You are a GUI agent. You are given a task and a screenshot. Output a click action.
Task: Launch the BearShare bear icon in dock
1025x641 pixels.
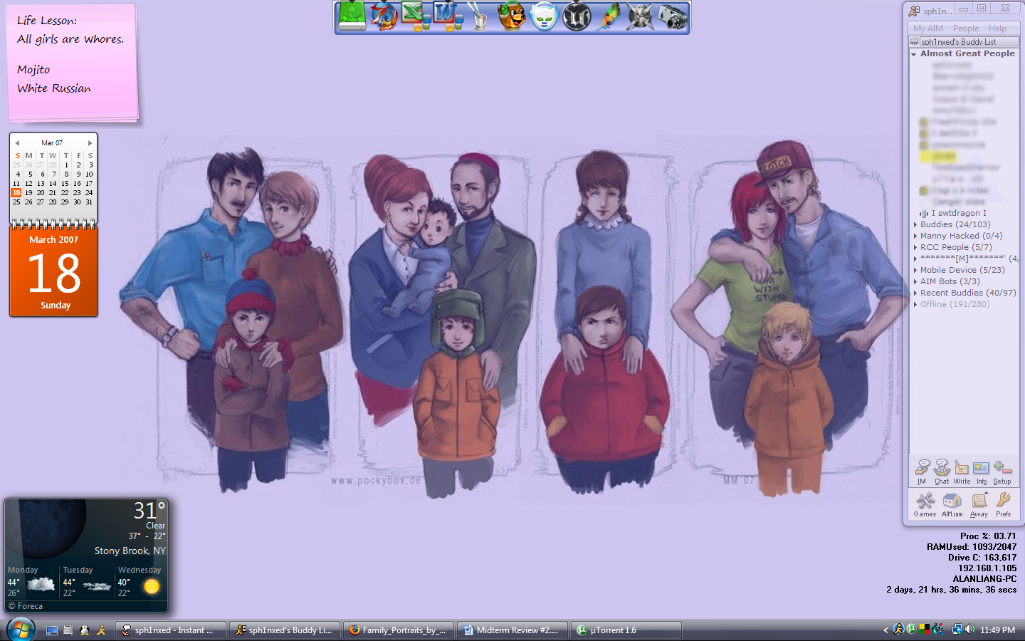tap(511, 16)
